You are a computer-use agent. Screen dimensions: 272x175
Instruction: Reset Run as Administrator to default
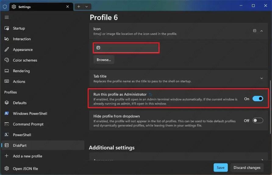pos(150,95)
